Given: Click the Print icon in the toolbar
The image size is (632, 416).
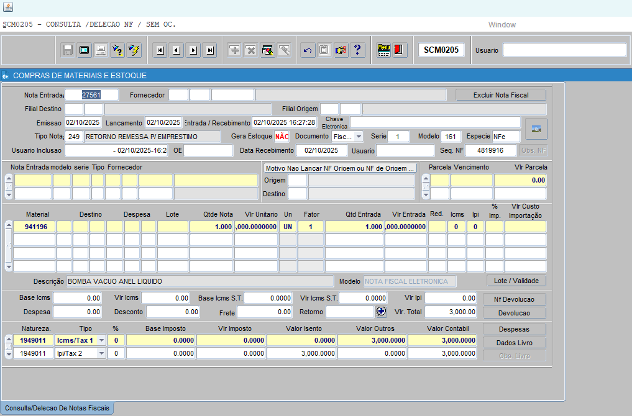Looking at the screenshot, I should coord(100,50).
